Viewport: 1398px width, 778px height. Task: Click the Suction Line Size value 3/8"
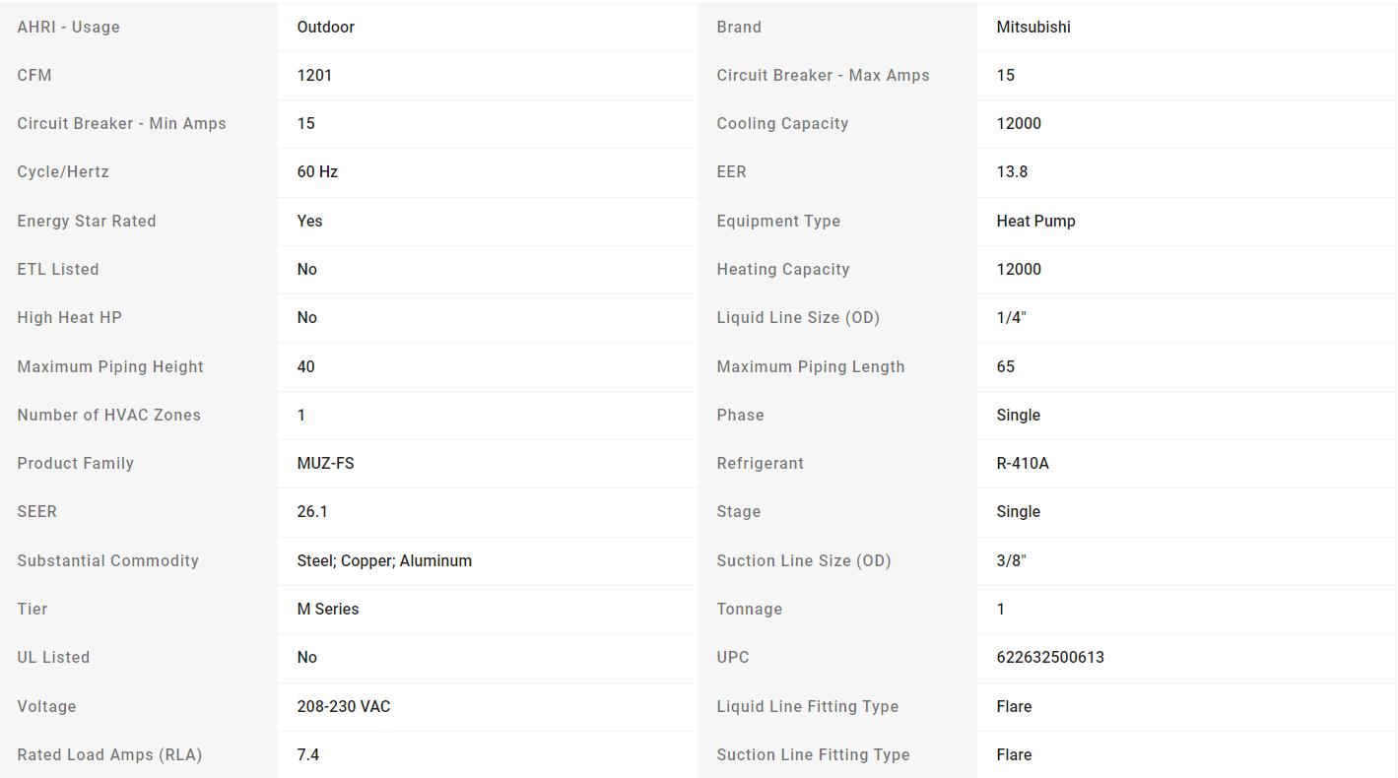[x=1011, y=560]
